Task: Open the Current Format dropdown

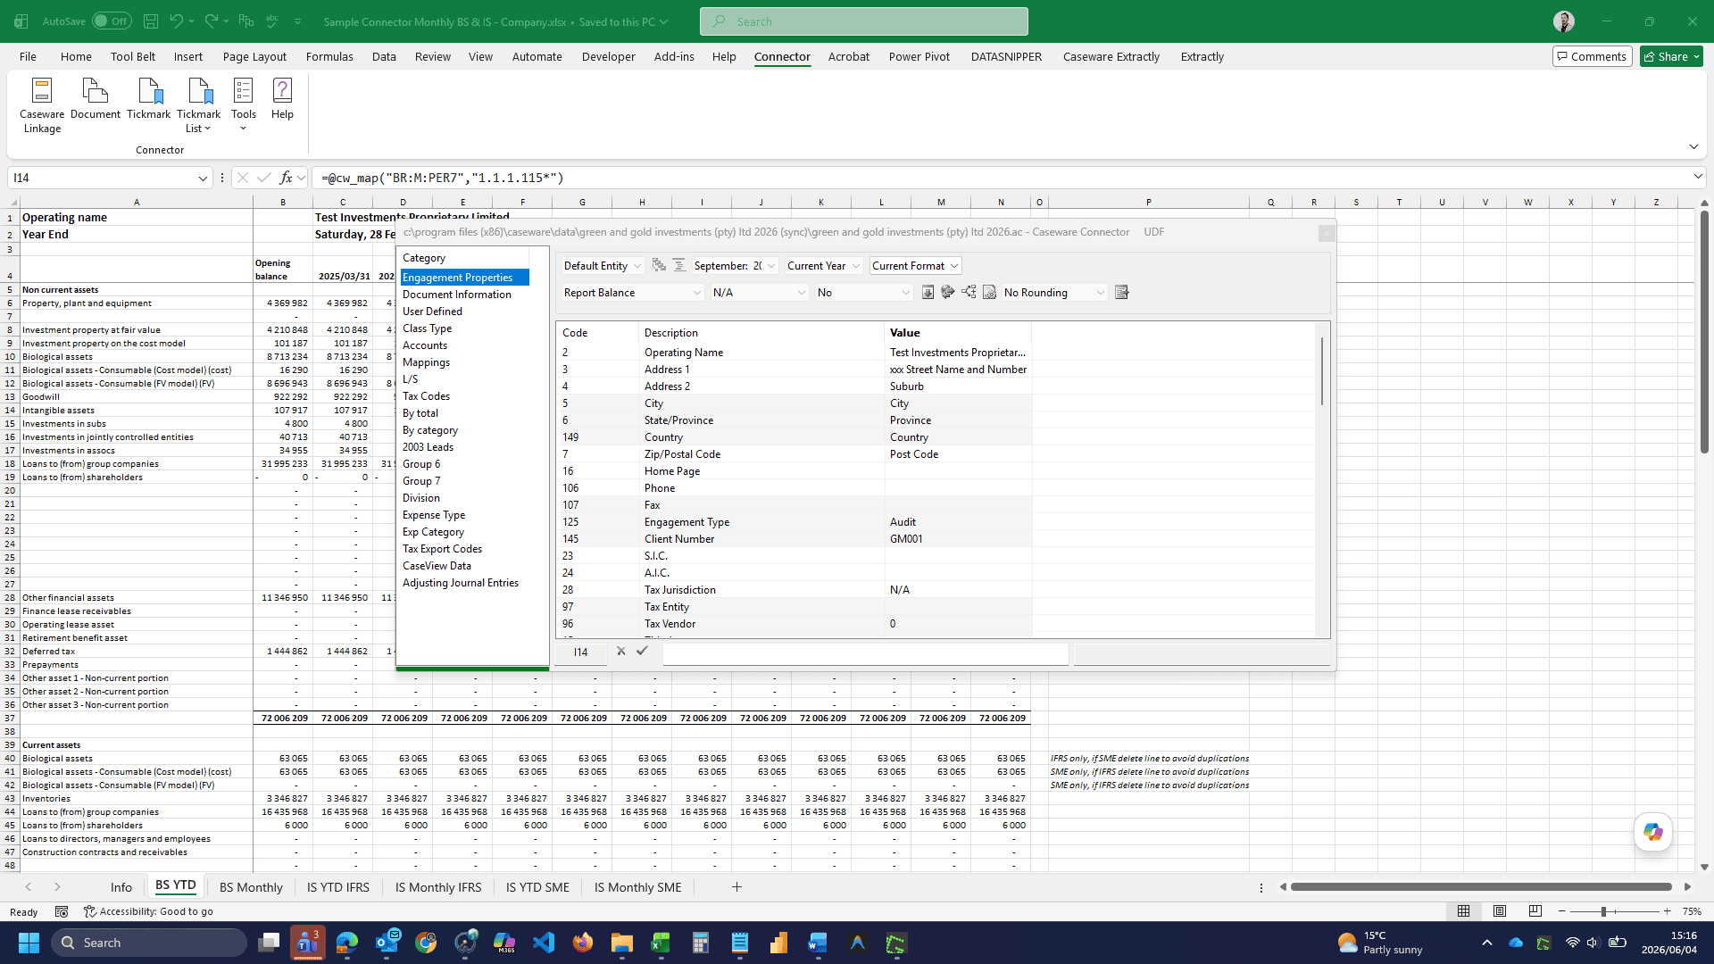Action: point(915,266)
